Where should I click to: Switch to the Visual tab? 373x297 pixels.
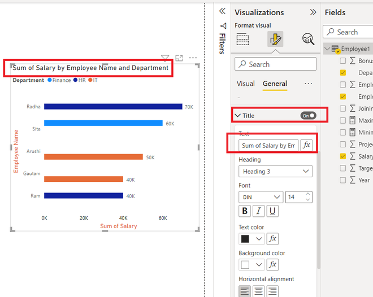pos(245,84)
